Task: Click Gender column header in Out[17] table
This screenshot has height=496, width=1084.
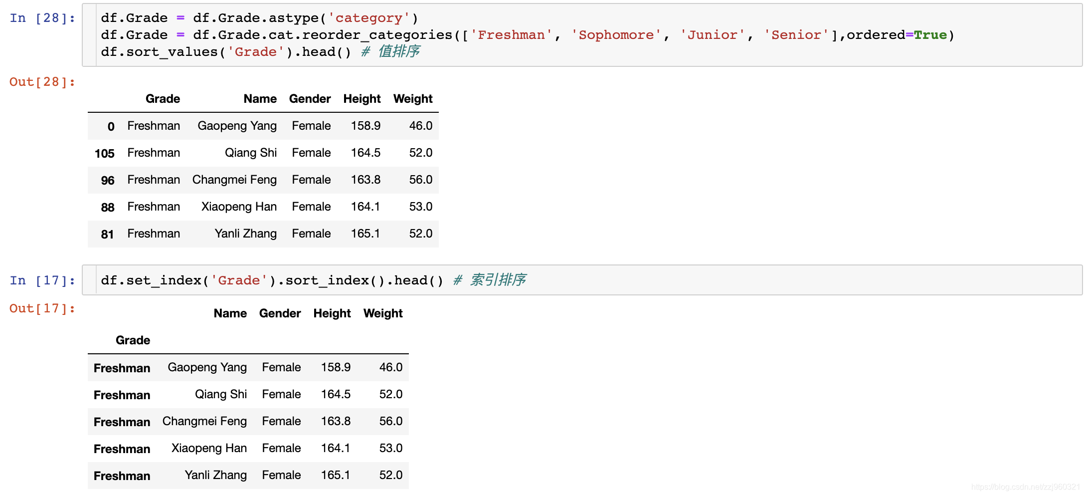Action: tap(280, 313)
